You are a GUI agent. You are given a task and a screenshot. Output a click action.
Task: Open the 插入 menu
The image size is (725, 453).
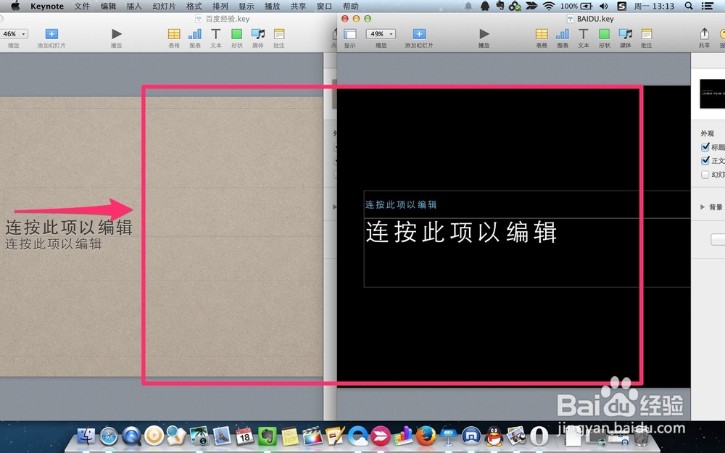click(134, 6)
